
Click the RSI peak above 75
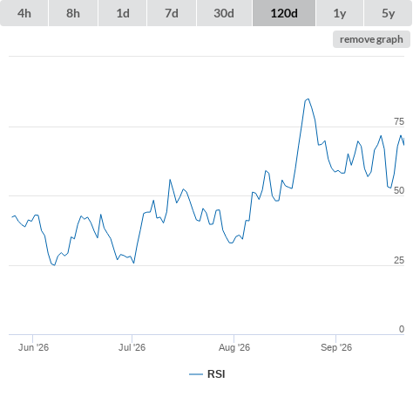[308, 99]
